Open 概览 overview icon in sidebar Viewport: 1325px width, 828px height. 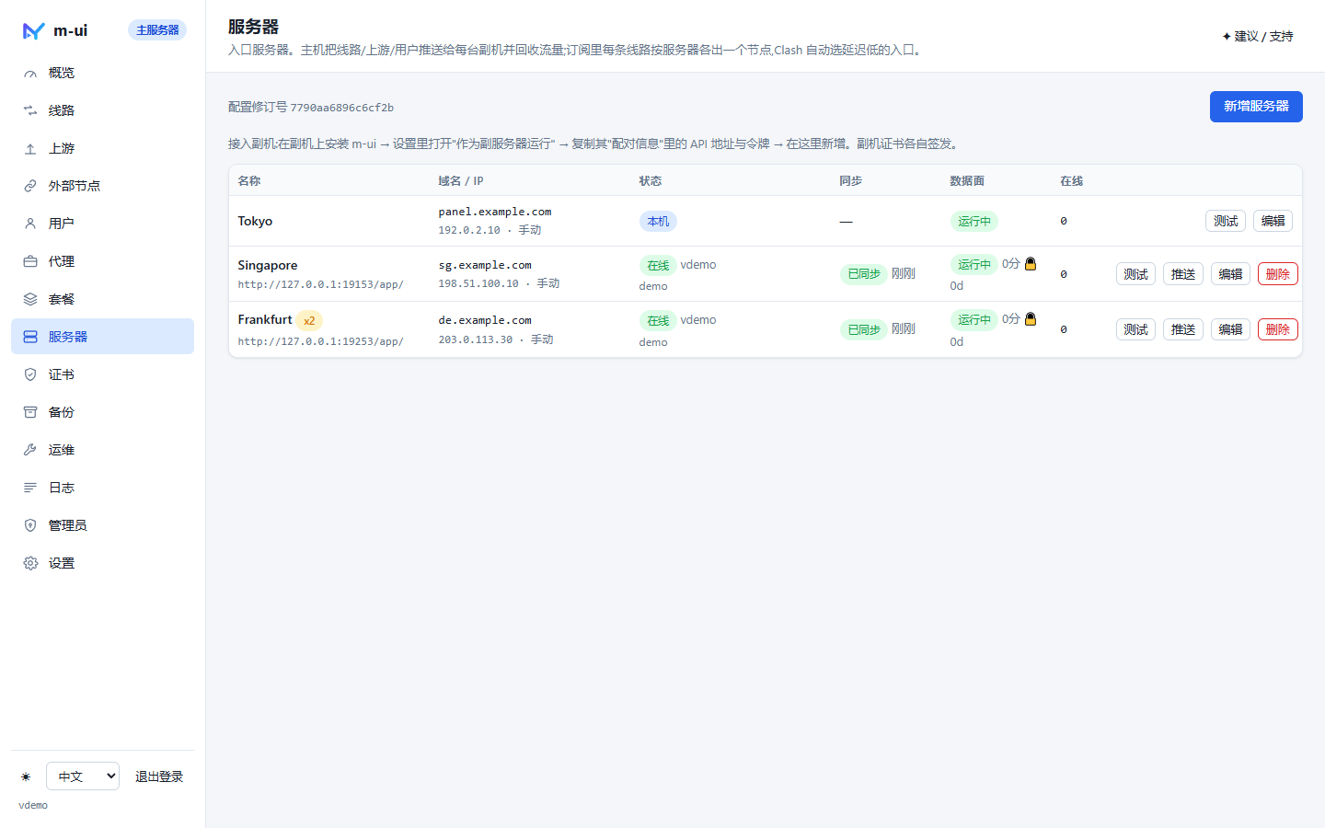(30, 74)
